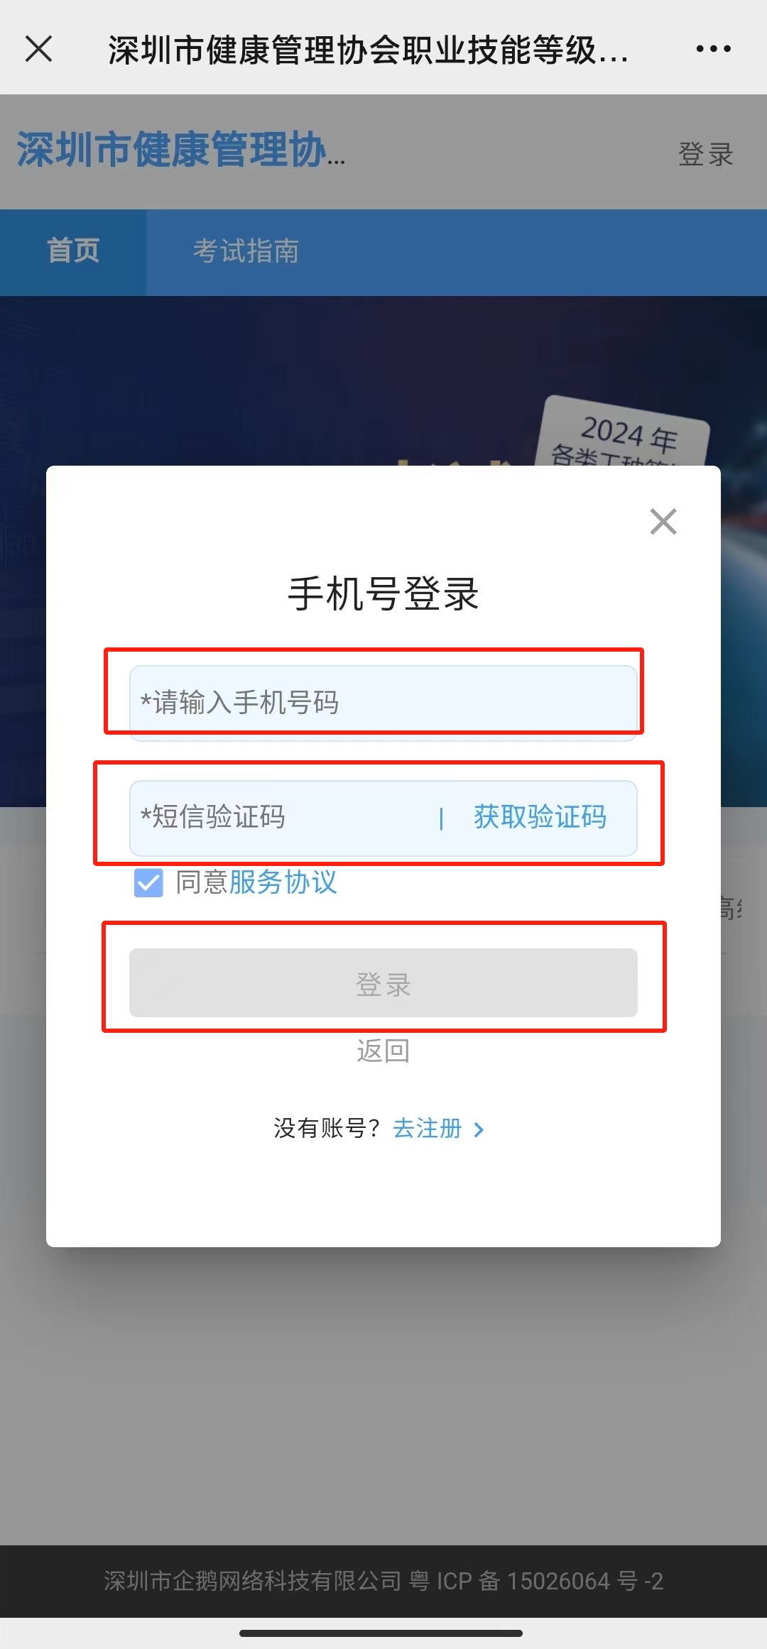Click the SMS verification code field

click(270, 818)
